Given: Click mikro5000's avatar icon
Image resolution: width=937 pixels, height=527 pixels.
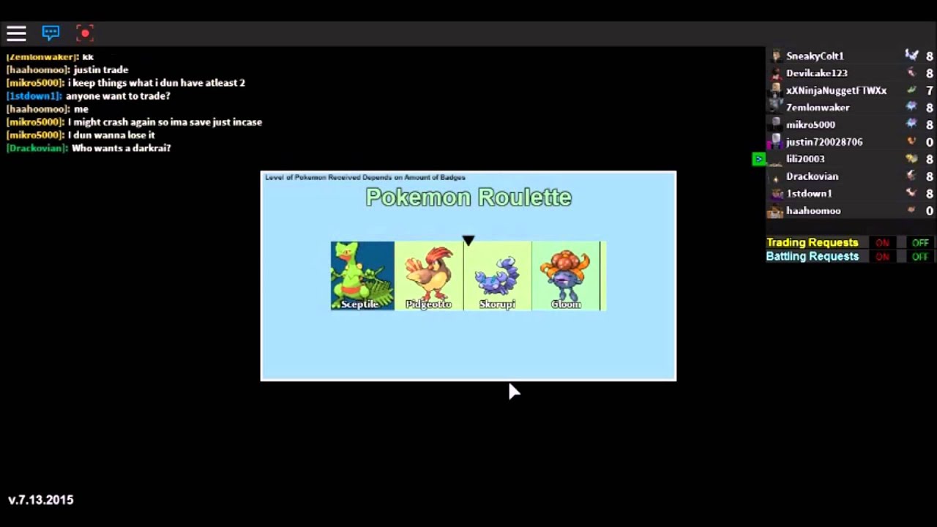Looking at the screenshot, I should [x=775, y=124].
